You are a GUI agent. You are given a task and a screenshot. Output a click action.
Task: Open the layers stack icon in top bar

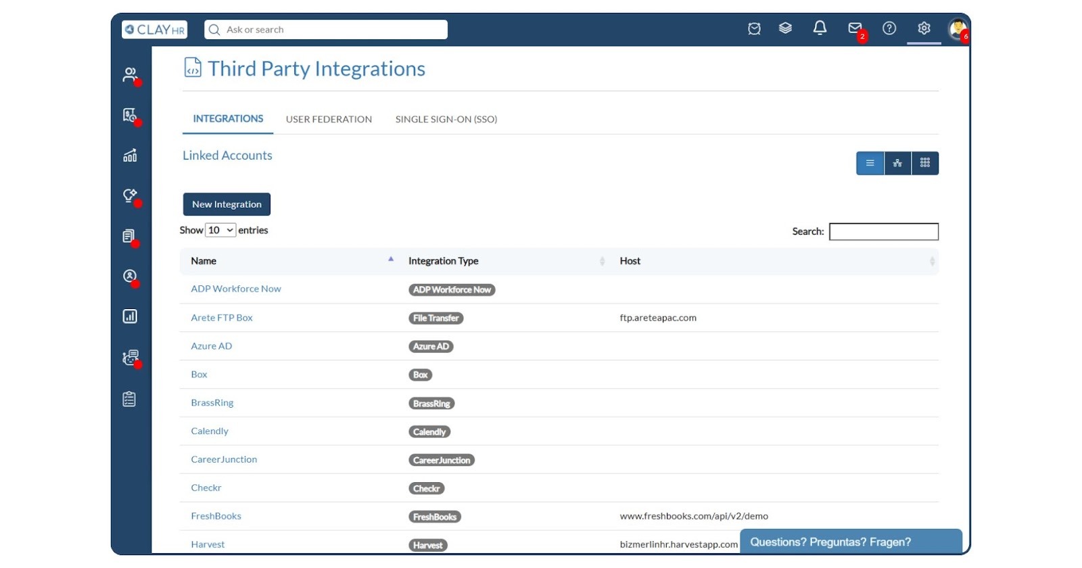click(x=785, y=28)
